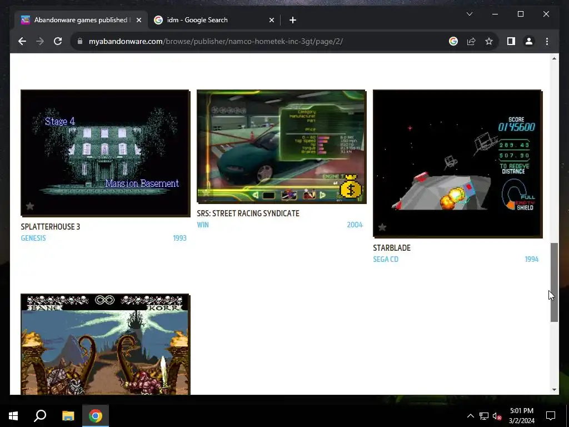The height and width of the screenshot is (427, 569).
Task: Open File Explorer from taskbar
Action: (68, 416)
